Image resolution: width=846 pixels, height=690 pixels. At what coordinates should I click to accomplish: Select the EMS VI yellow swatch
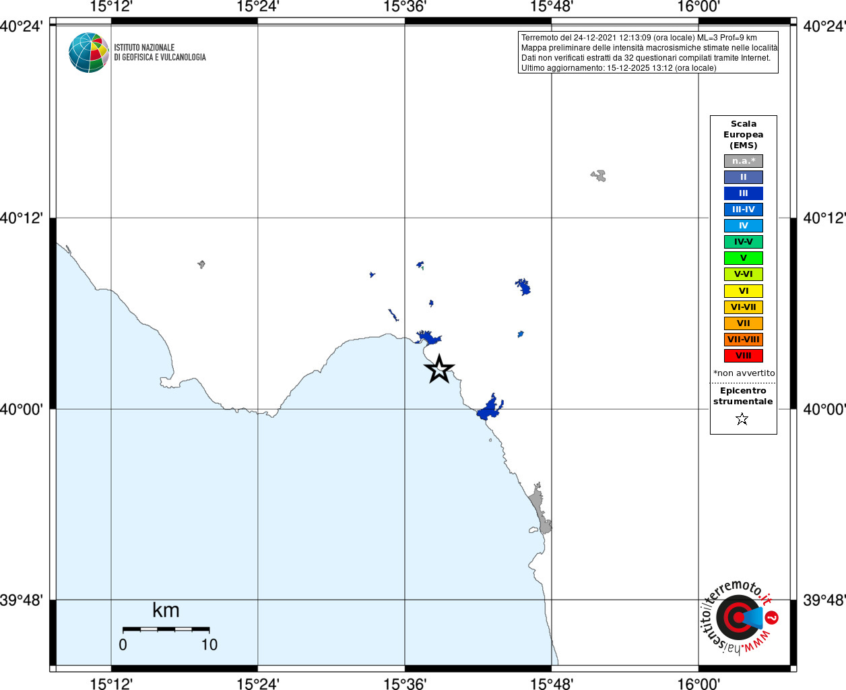(744, 291)
